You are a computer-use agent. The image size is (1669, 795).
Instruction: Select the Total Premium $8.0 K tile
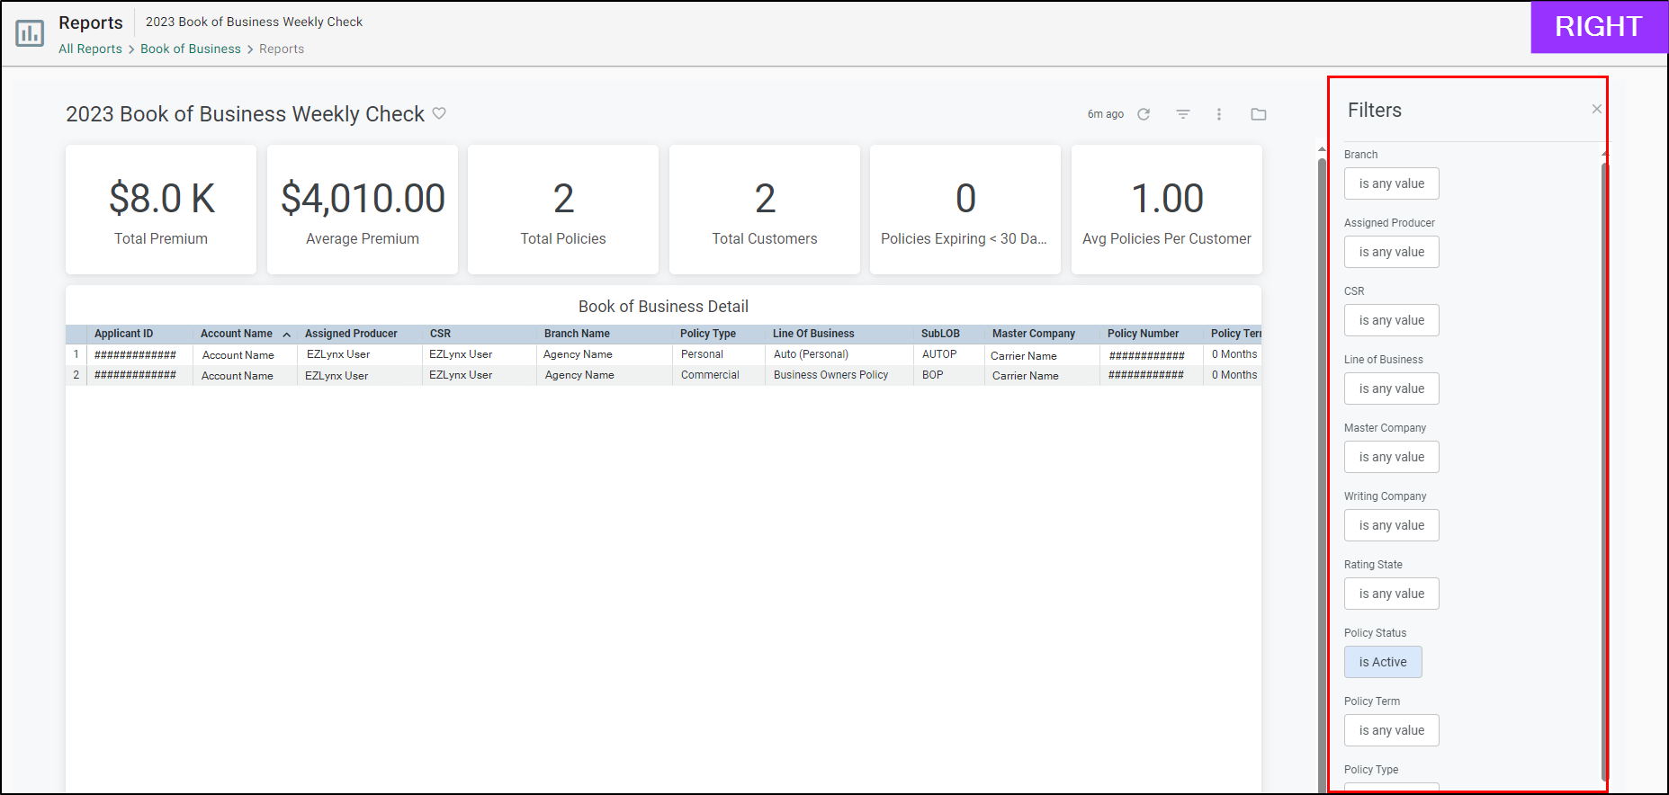[161, 210]
